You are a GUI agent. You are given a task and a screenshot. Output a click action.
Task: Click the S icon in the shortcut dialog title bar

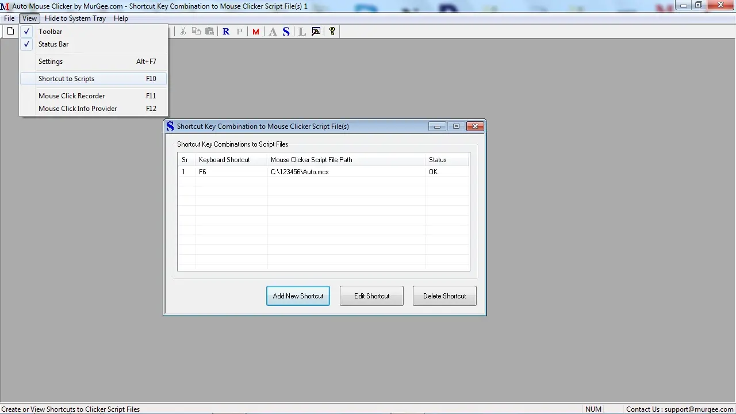[x=170, y=126]
